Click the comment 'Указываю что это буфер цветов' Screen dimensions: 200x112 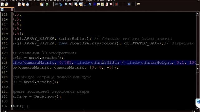tap(136, 39)
